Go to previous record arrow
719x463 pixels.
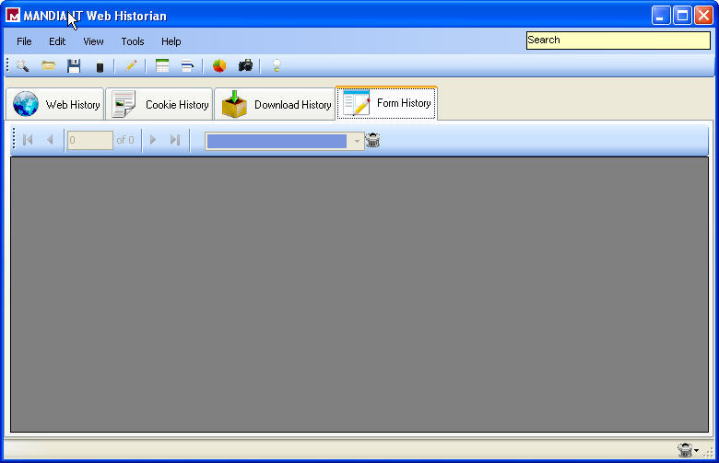tap(50, 140)
